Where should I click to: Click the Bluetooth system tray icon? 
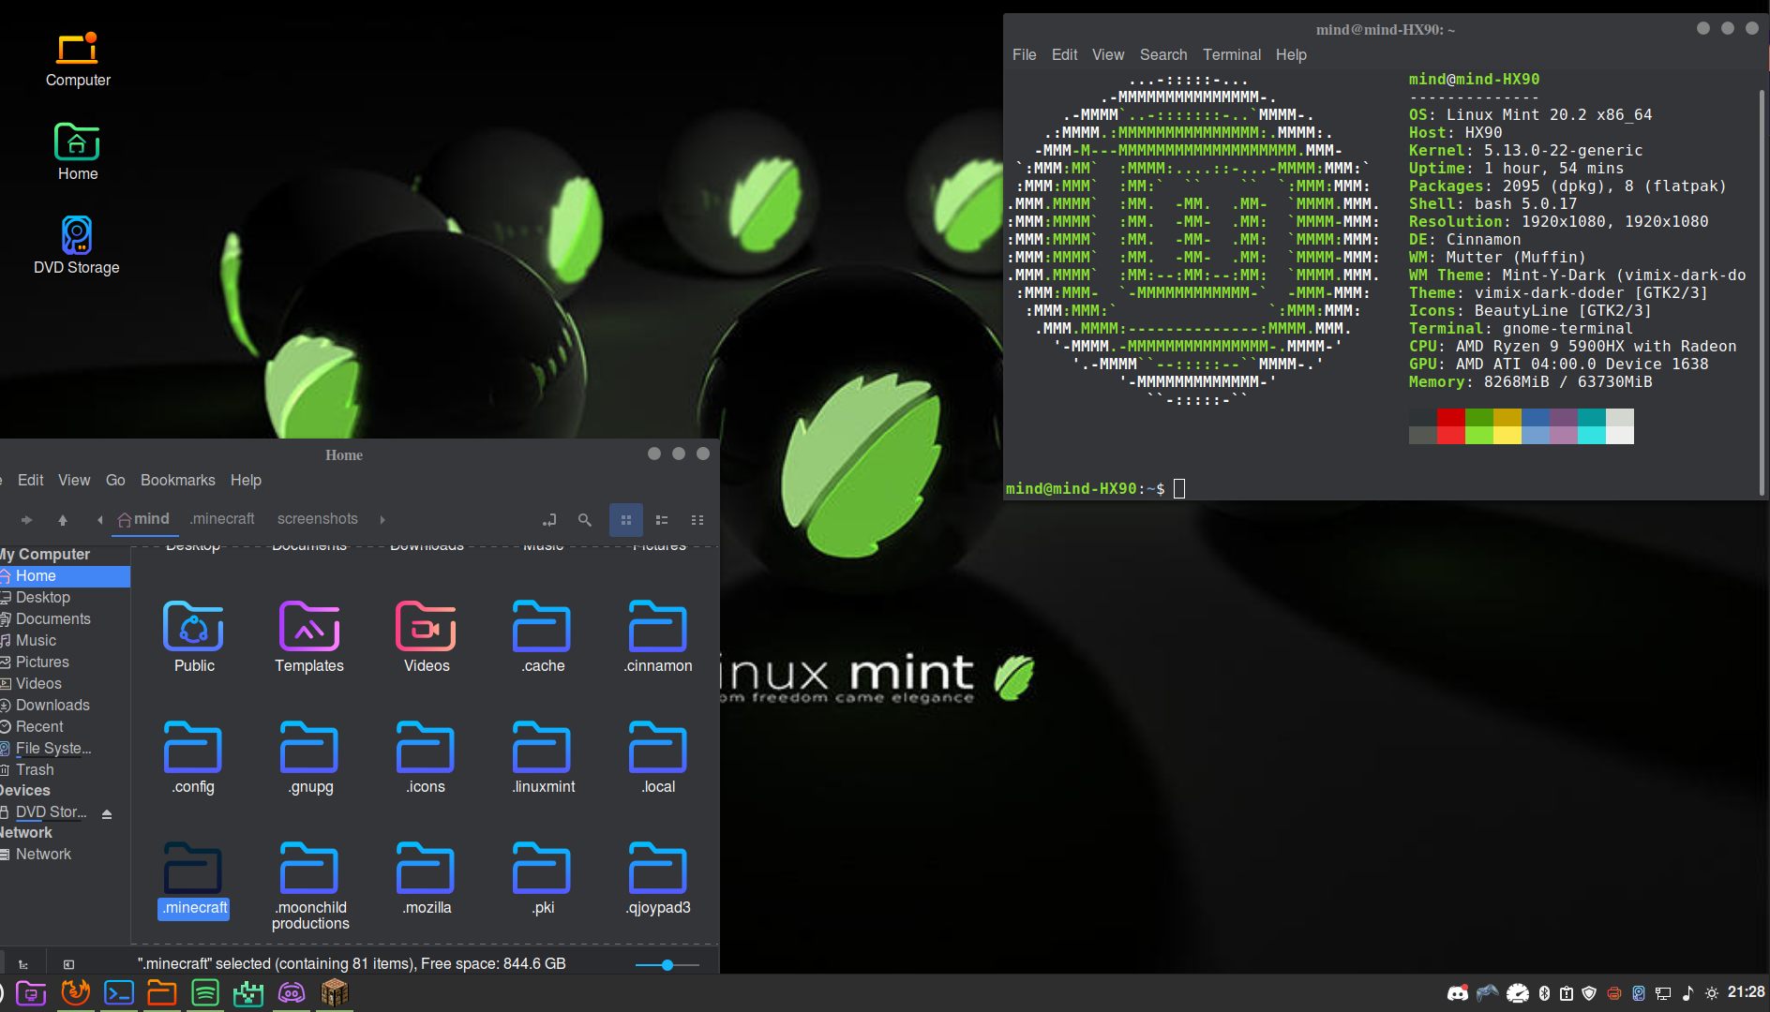click(x=1544, y=993)
